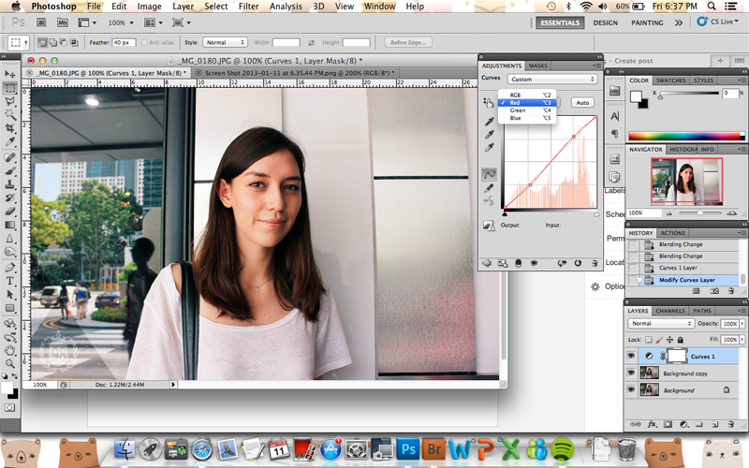Switch to the Design workspace

(605, 22)
